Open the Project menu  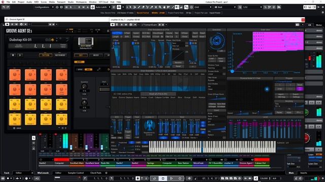(x=21, y=2)
